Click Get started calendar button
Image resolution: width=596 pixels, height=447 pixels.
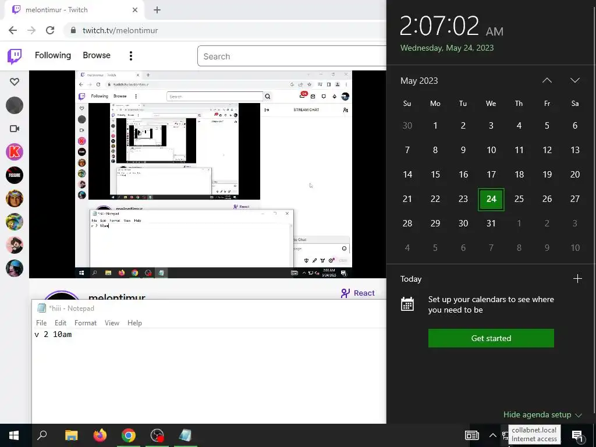491,338
